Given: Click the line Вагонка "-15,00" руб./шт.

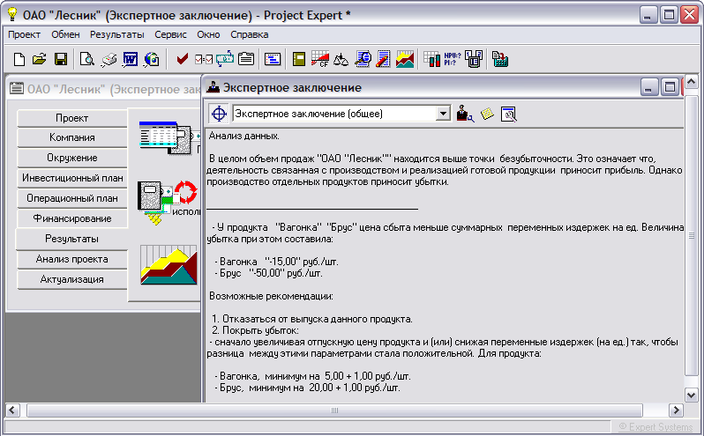Looking at the screenshot, I should coord(276,262).
